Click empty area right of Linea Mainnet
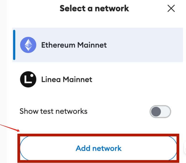Image resolution: width=186 pixels, height=163 pixels. pos(138,79)
